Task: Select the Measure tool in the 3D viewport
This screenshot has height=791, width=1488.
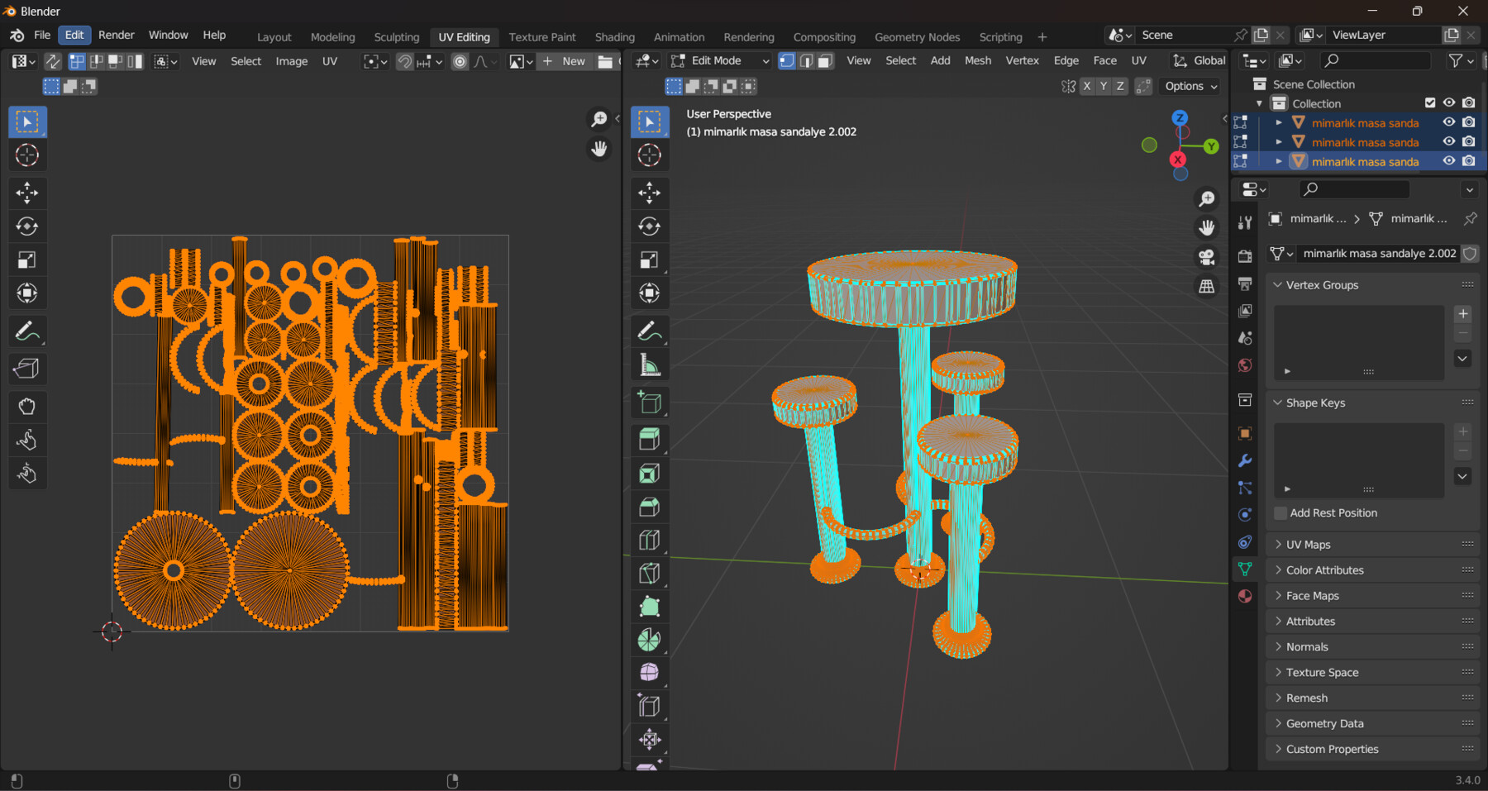Action: coord(650,365)
